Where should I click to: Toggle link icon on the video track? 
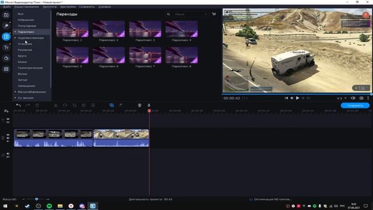click(x=8, y=141)
